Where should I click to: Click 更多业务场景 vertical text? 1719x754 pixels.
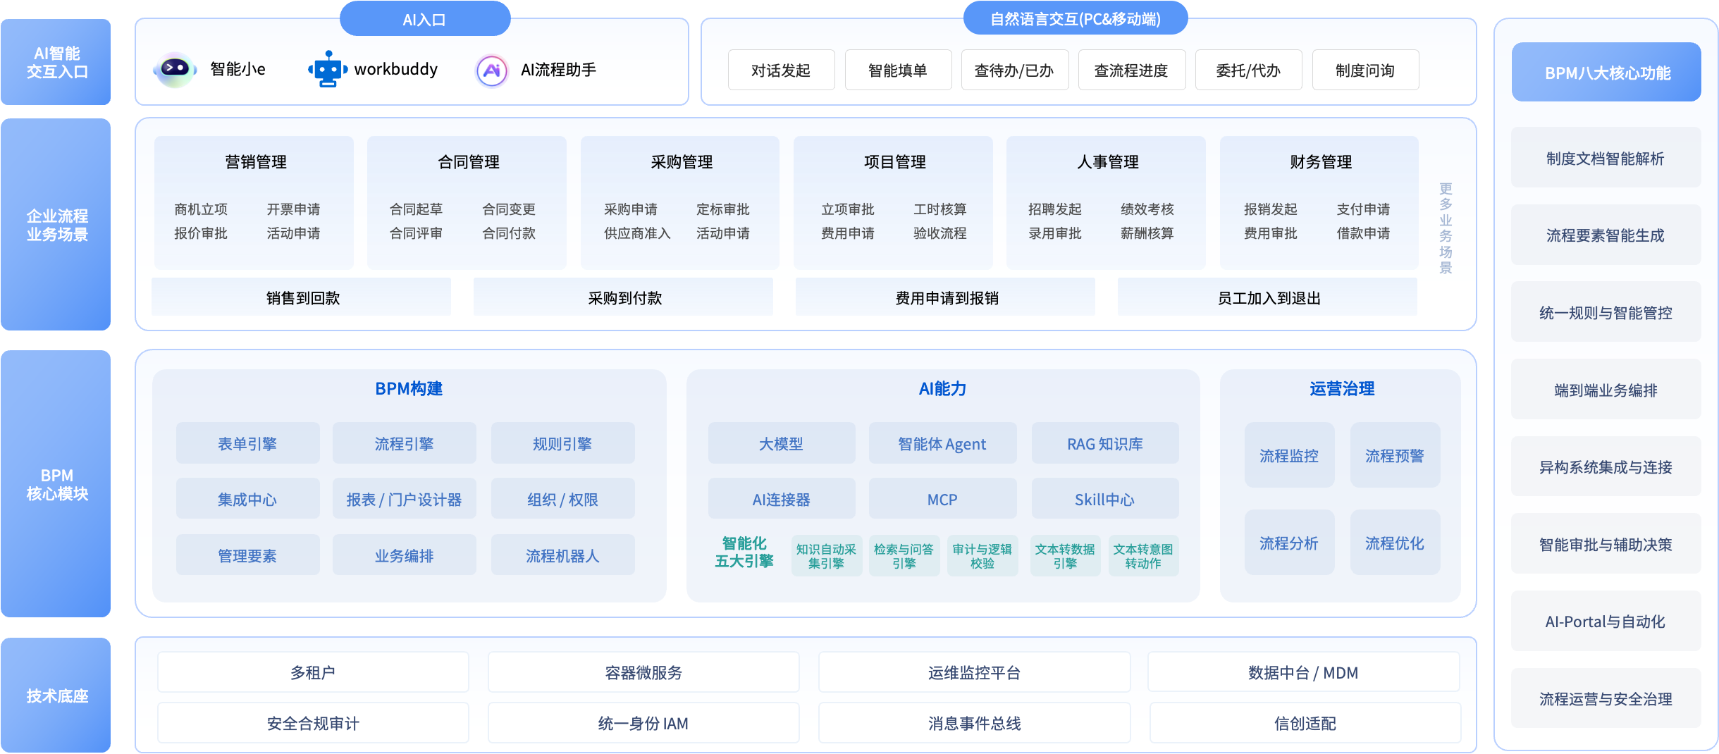[x=1446, y=228]
